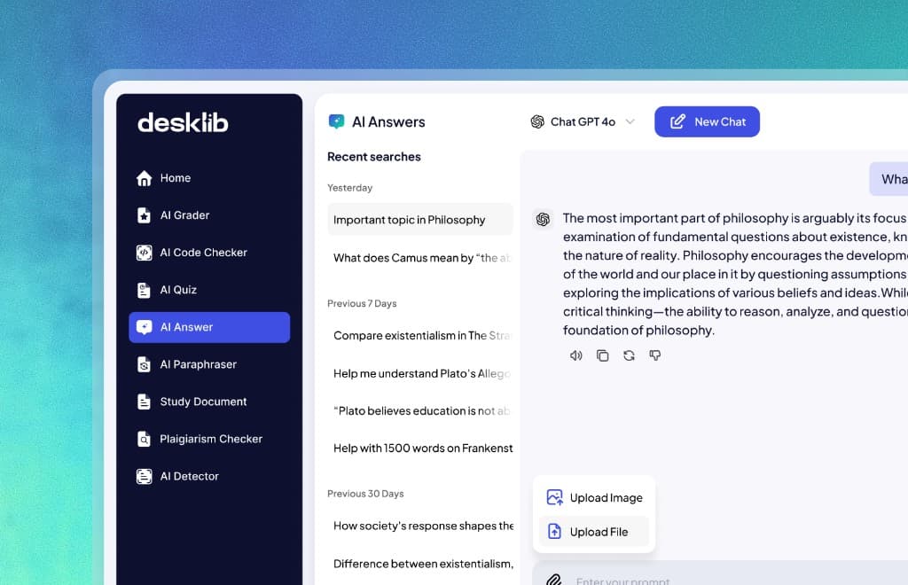Click the Upload File document icon

click(x=554, y=531)
